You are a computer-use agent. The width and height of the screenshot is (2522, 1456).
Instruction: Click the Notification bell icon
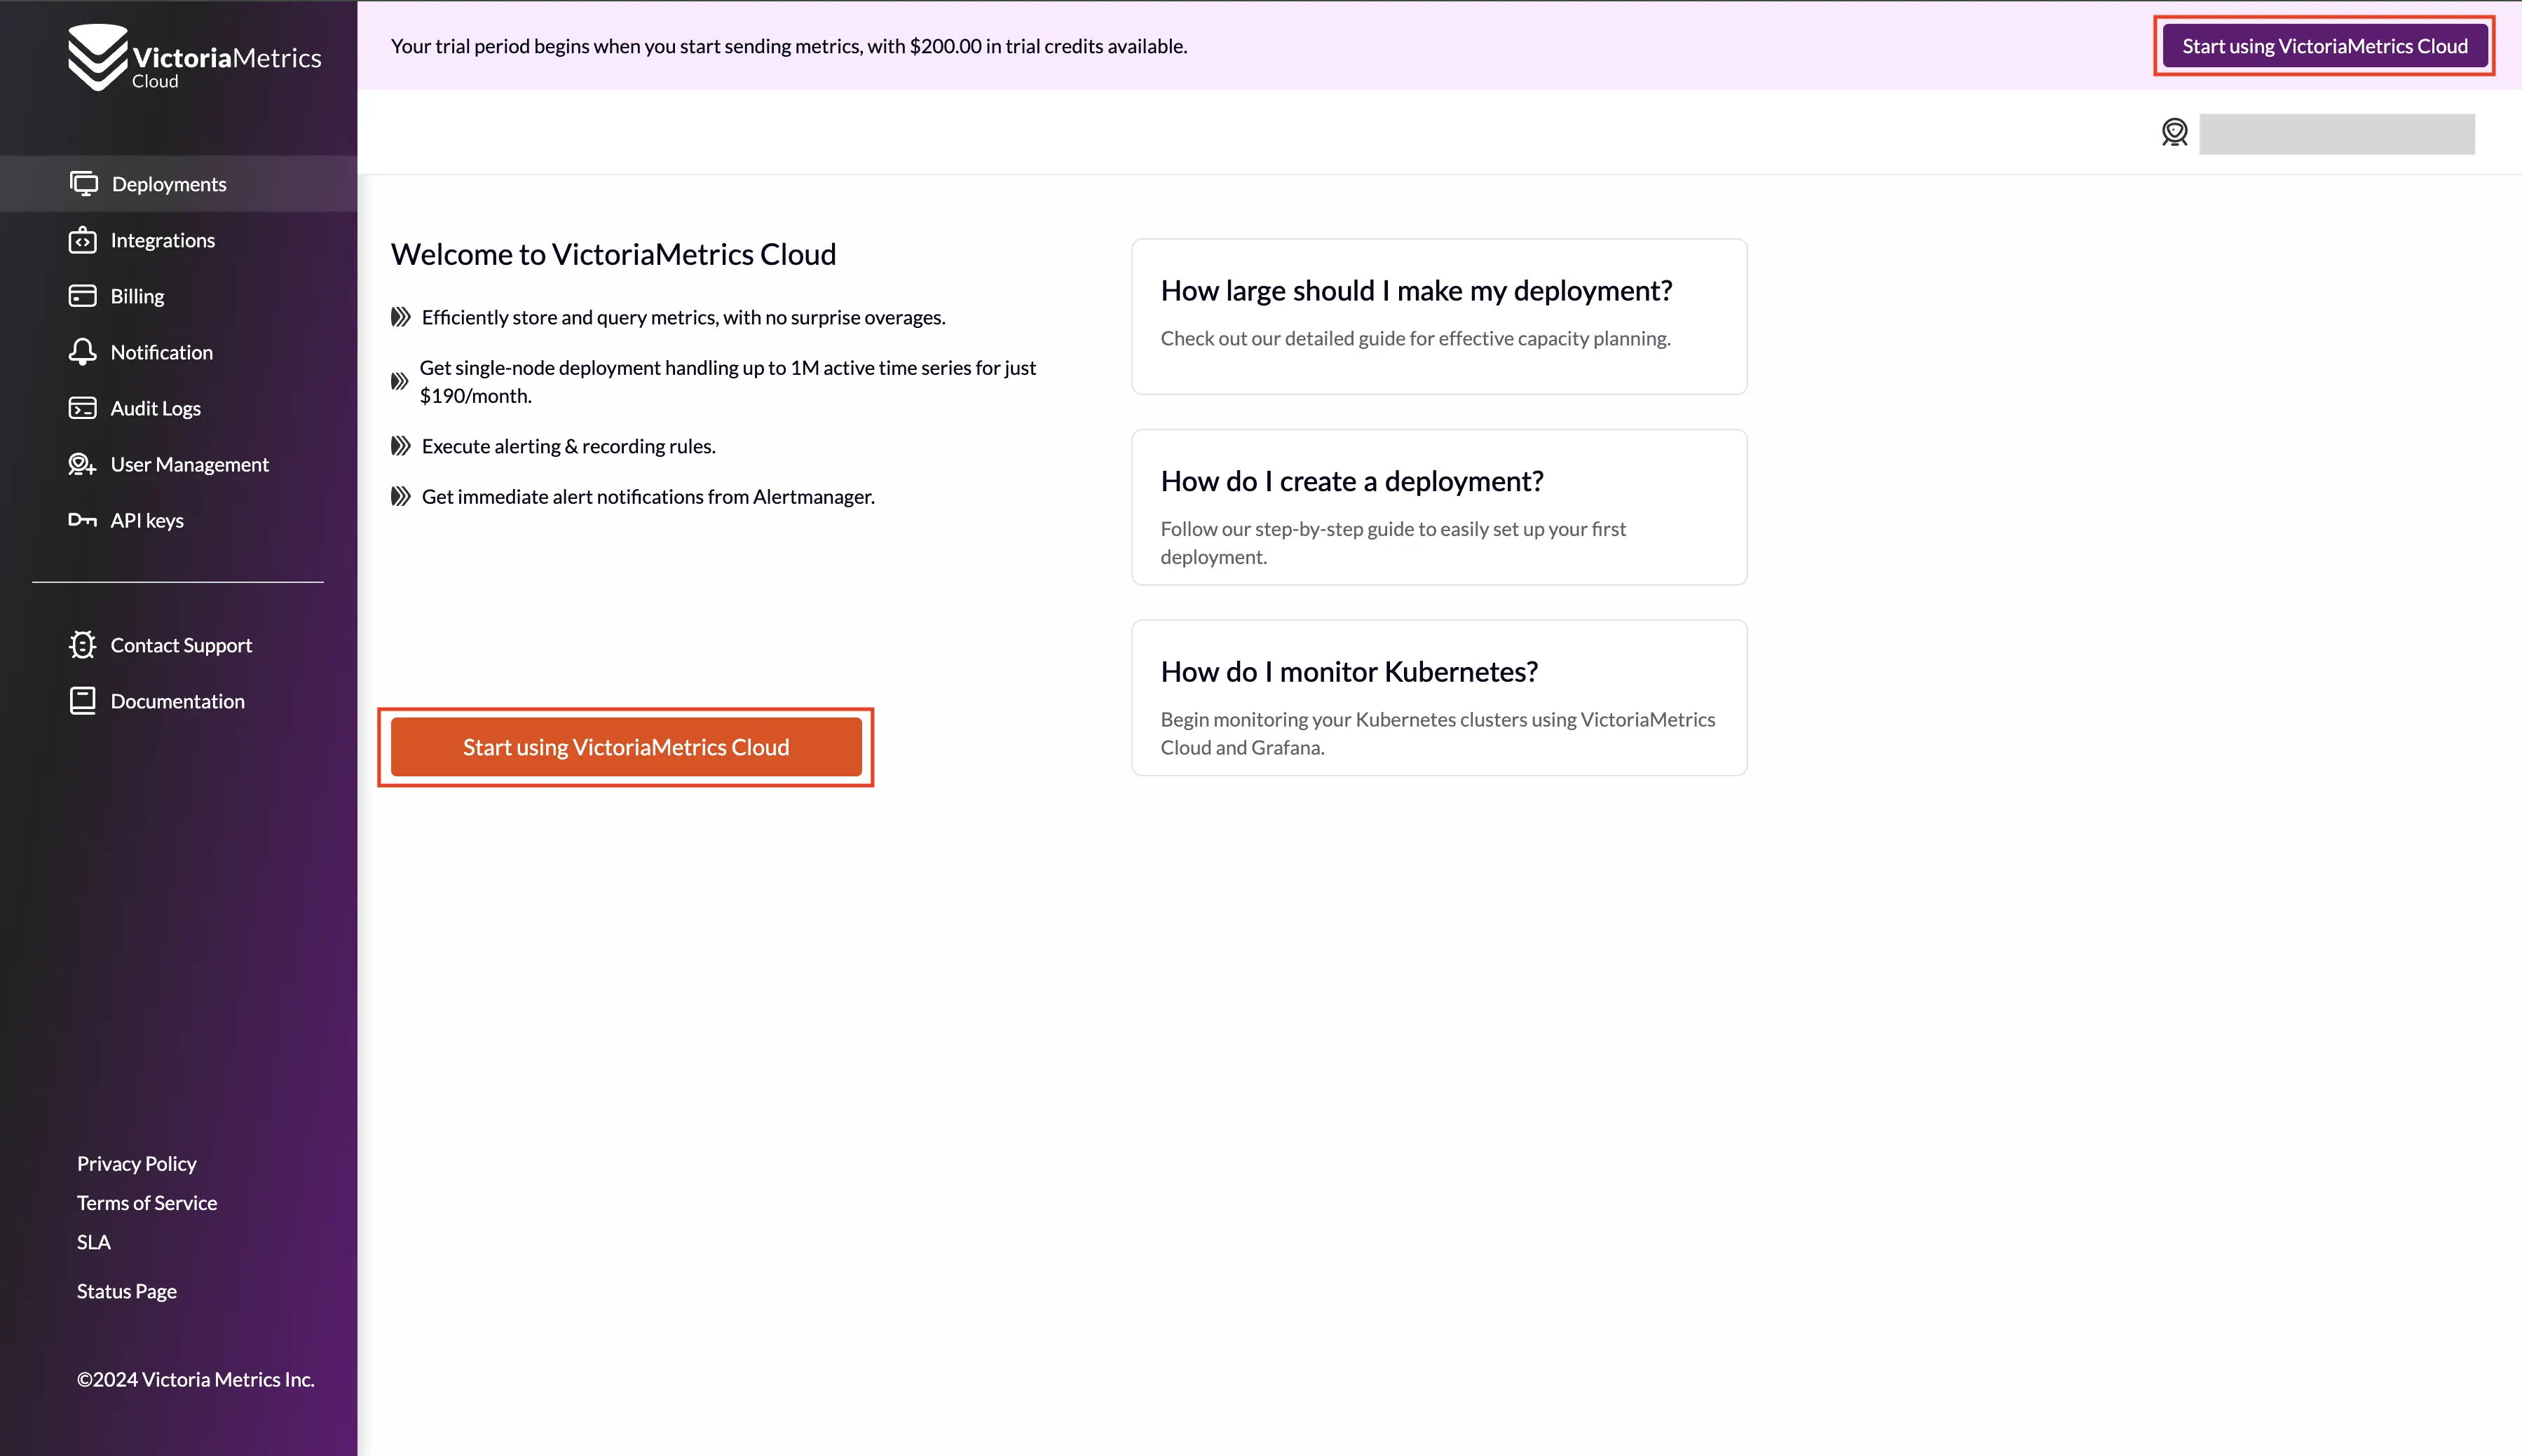[x=83, y=352]
